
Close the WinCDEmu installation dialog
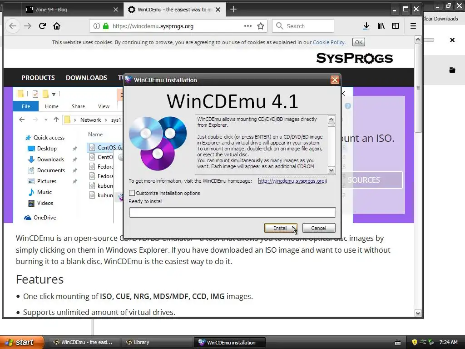click(x=335, y=80)
